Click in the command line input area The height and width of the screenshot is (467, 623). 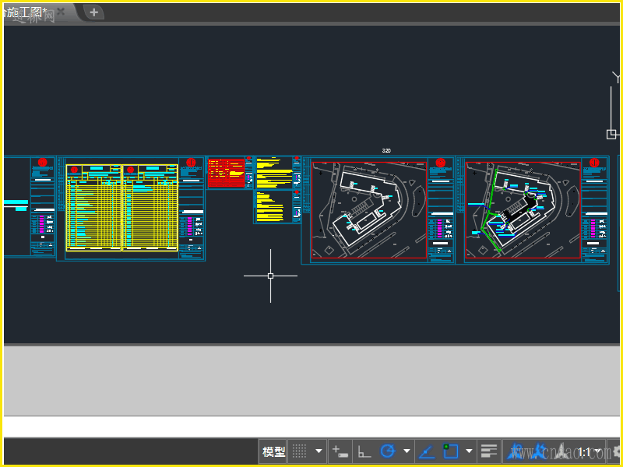tap(311, 427)
